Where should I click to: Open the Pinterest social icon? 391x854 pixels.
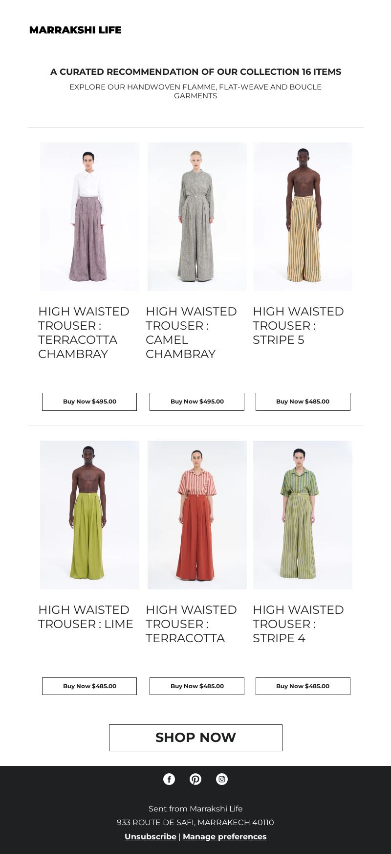pos(195,779)
